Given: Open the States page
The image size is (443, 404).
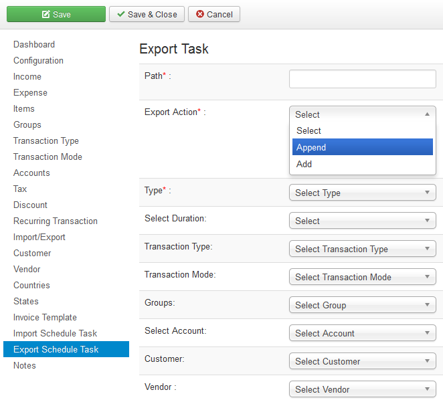Looking at the screenshot, I should point(25,301).
